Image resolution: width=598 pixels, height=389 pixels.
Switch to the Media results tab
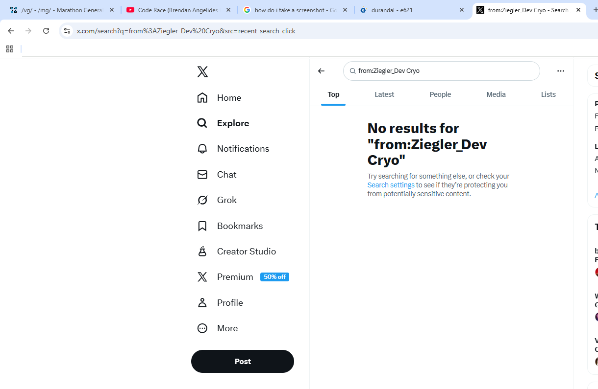coord(496,94)
